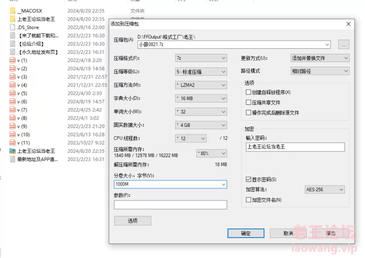Screen dimensions: 365x258
Task: Select the v (9) video file icon
Action: tap(13, 126)
